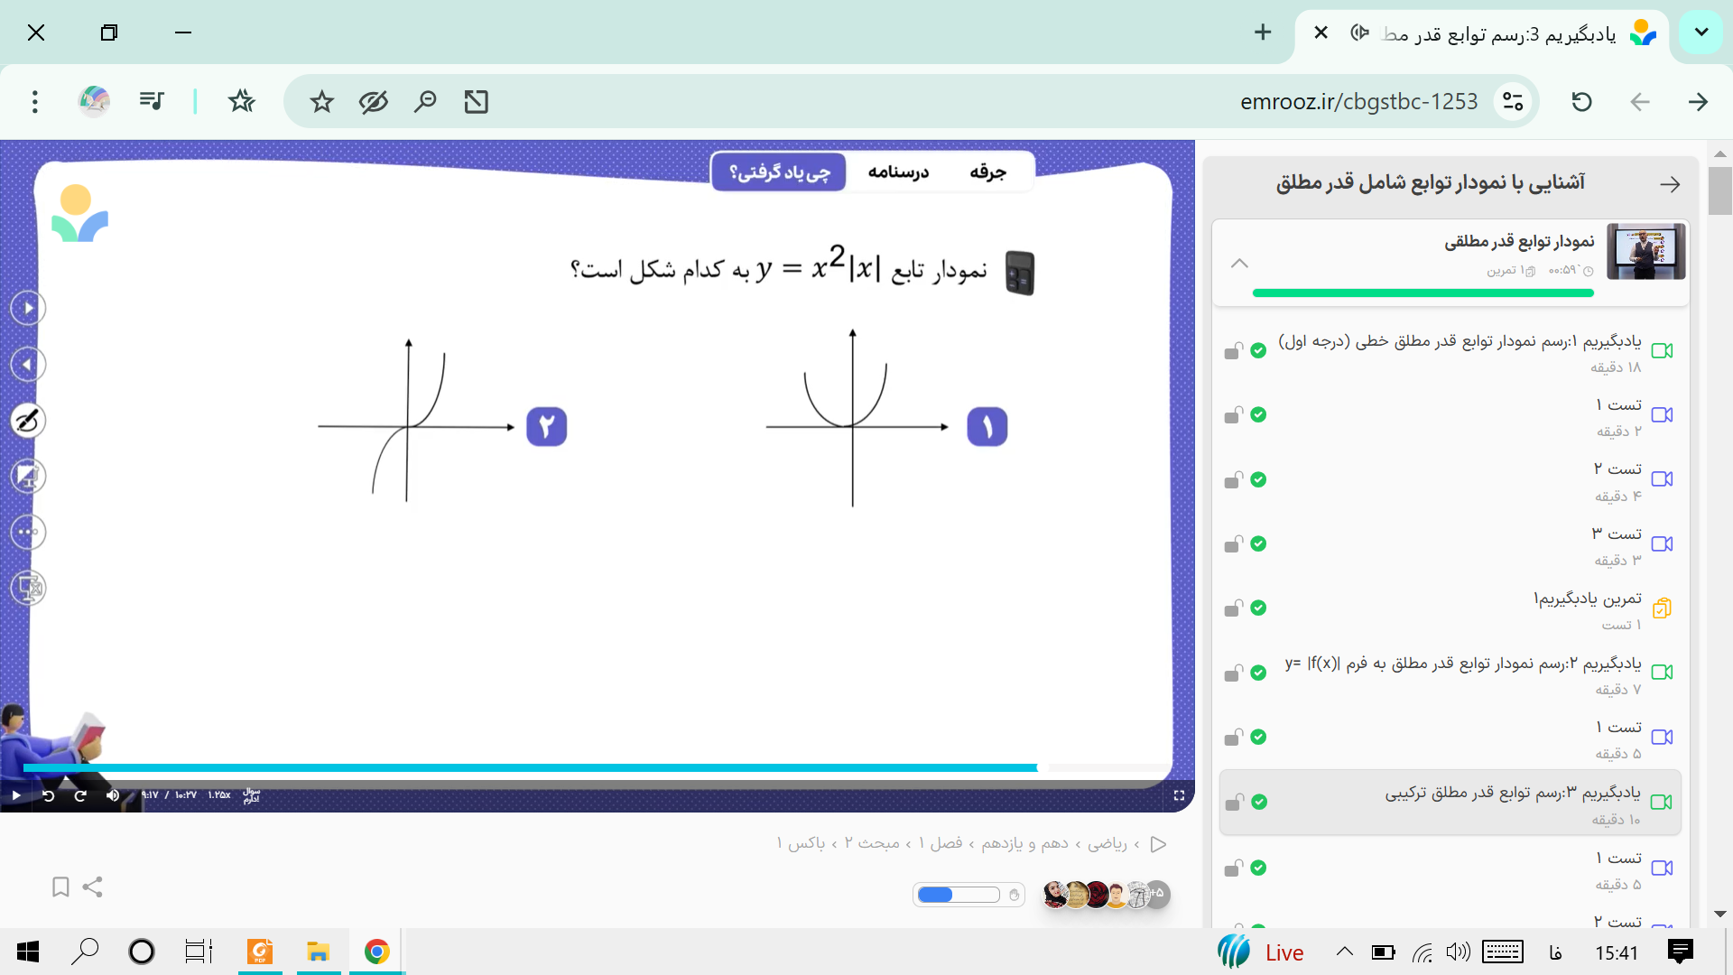Click the rewind video icon

[49, 795]
